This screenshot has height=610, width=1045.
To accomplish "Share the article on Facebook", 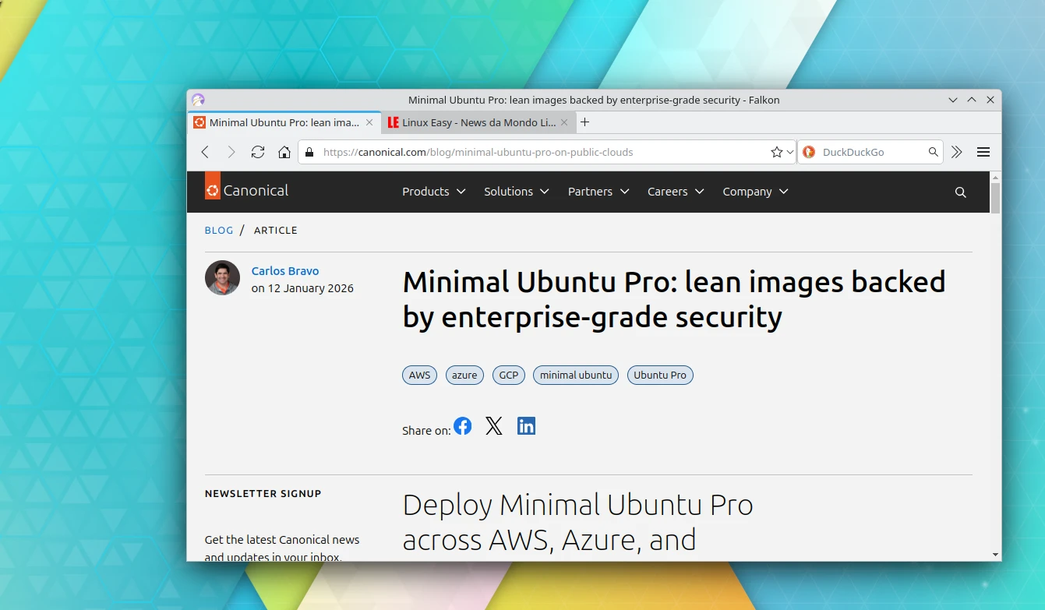I will 462,425.
